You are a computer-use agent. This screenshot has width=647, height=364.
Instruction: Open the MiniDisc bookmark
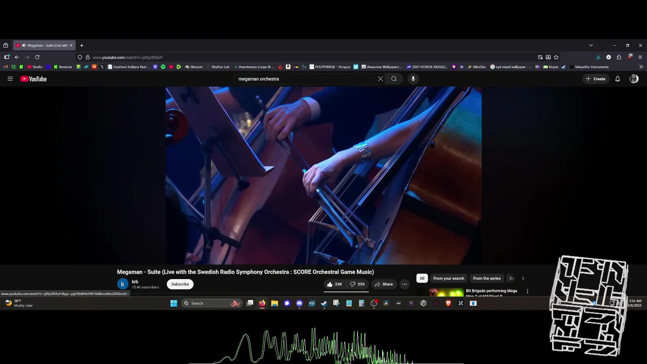(476, 67)
